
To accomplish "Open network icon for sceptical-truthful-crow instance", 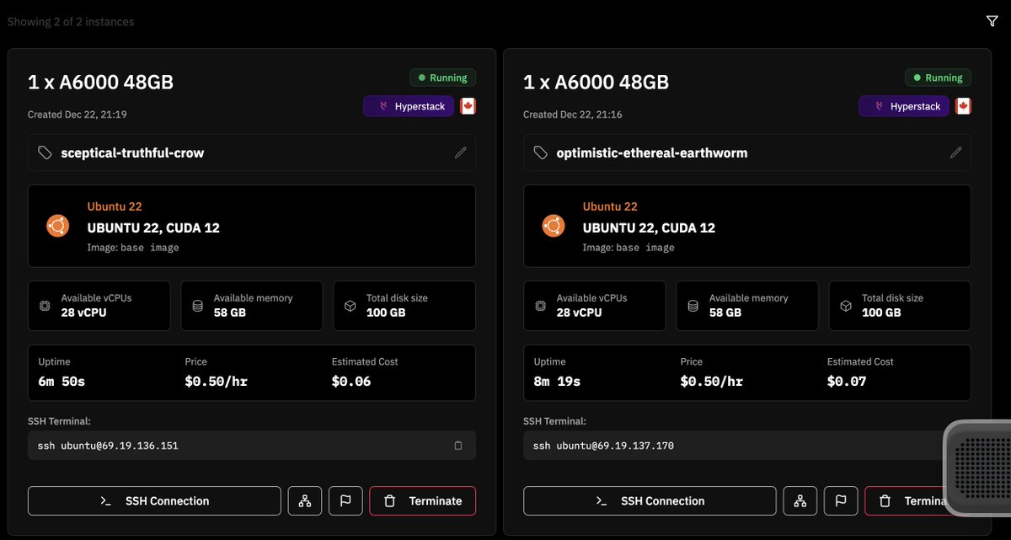I will 305,500.
